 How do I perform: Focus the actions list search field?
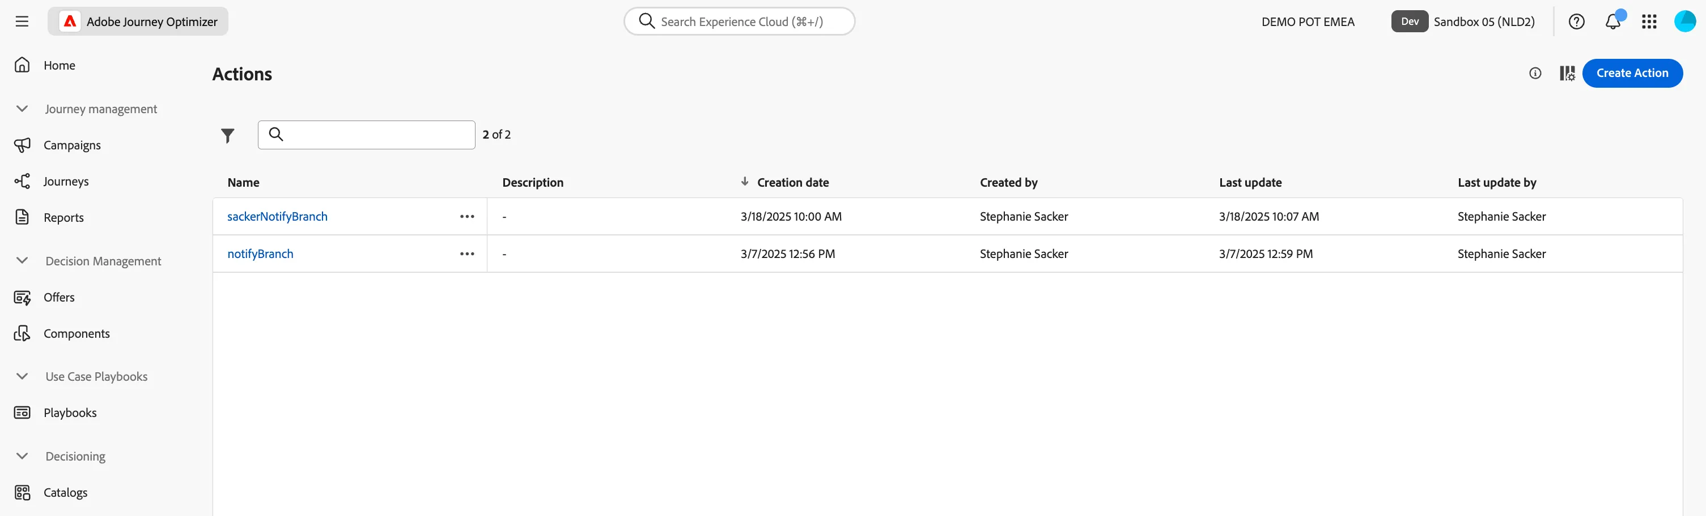[x=366, y=135]
